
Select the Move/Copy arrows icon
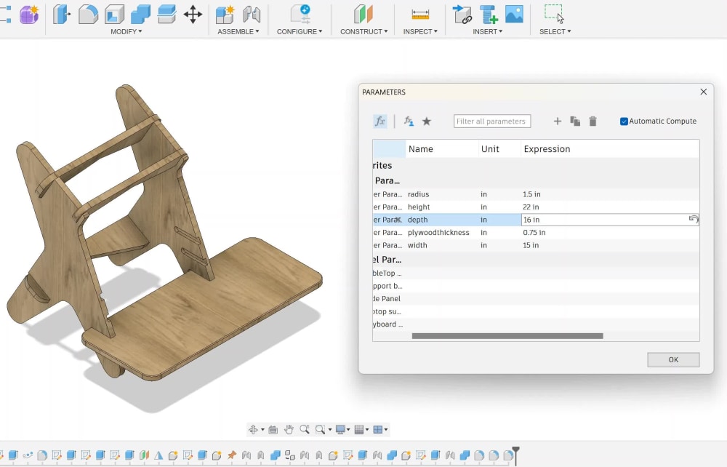coord(193,14)
